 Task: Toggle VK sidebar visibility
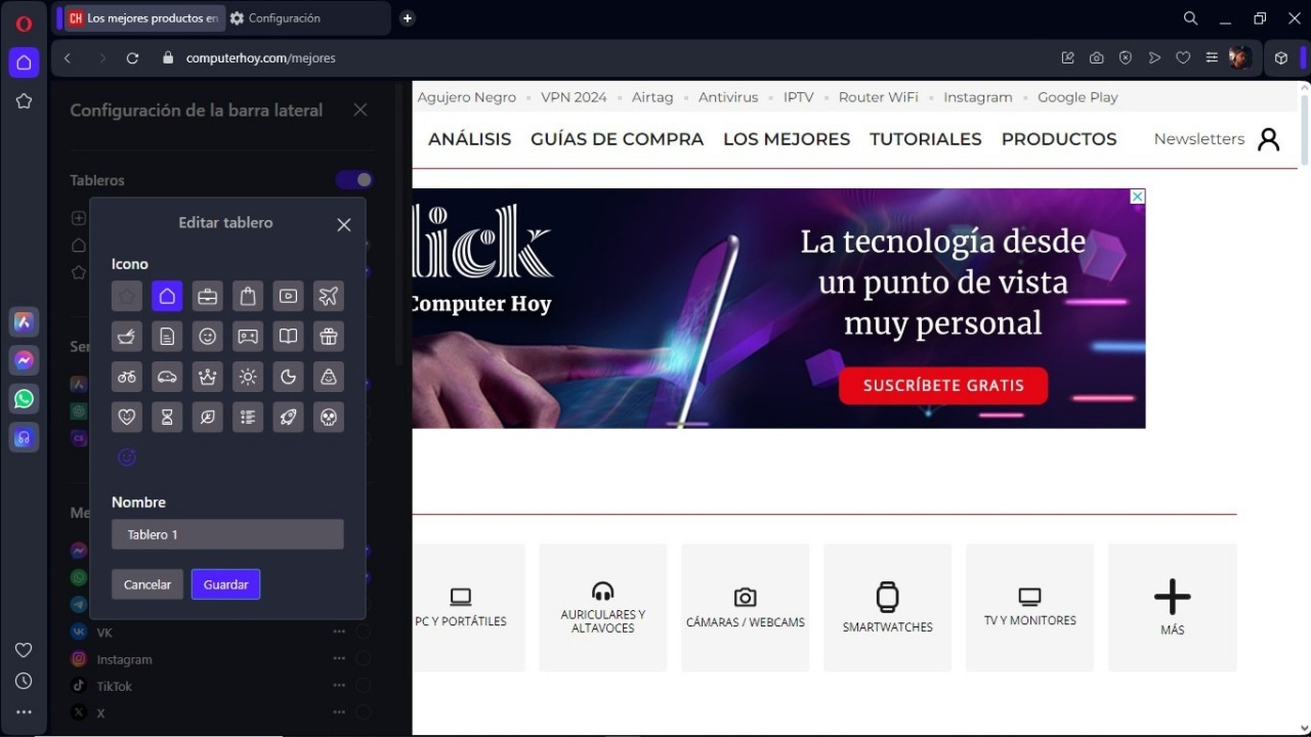(363, 632)
